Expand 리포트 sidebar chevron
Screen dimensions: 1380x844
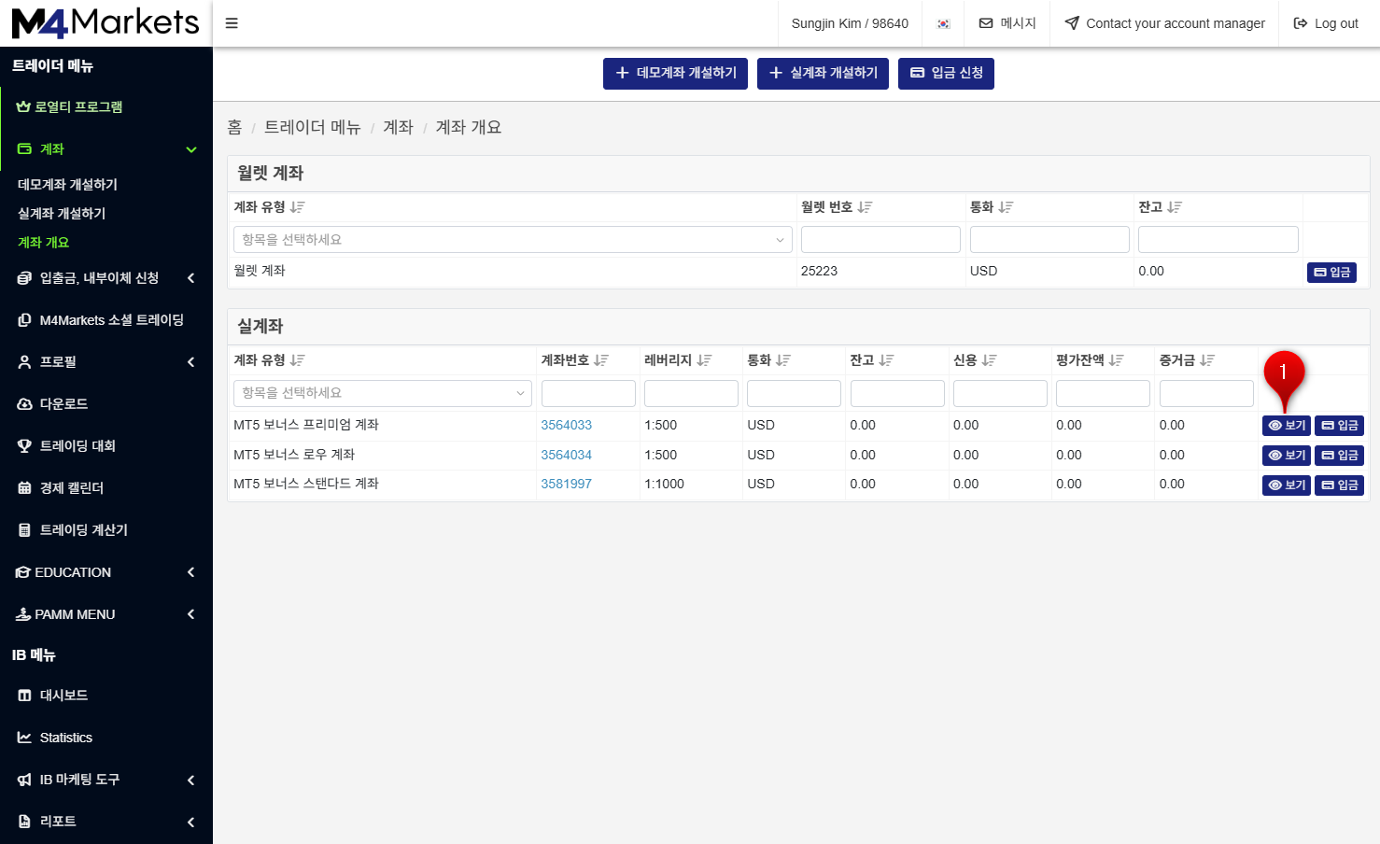coord(190,822)
